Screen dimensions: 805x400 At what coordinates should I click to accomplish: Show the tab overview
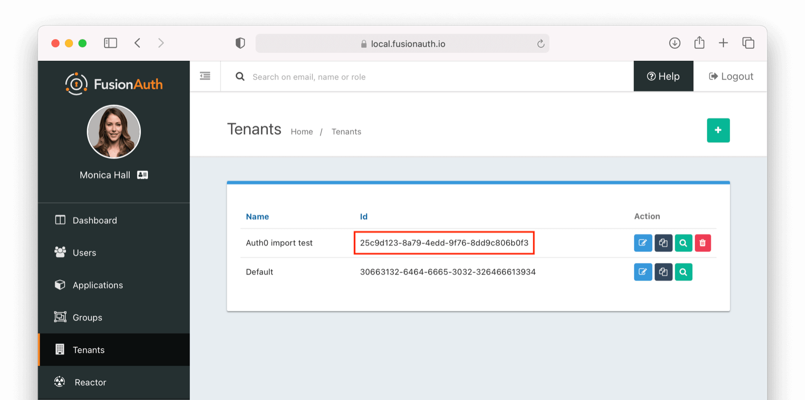748,43
